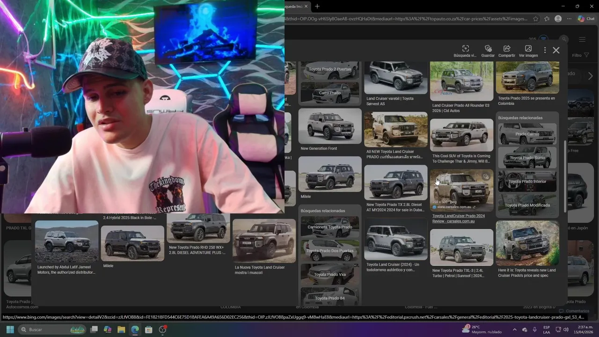Open the www.carsales.com.au source link
This screenshot has width=599, height=337.
454,207
